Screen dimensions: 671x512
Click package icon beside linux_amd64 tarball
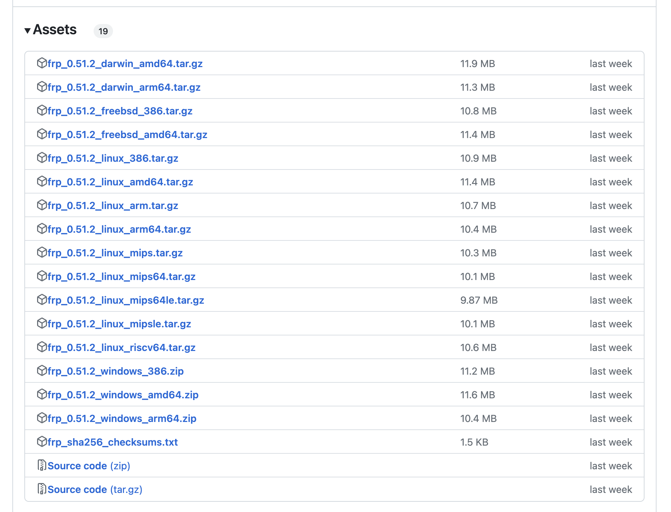coord(42,181)
